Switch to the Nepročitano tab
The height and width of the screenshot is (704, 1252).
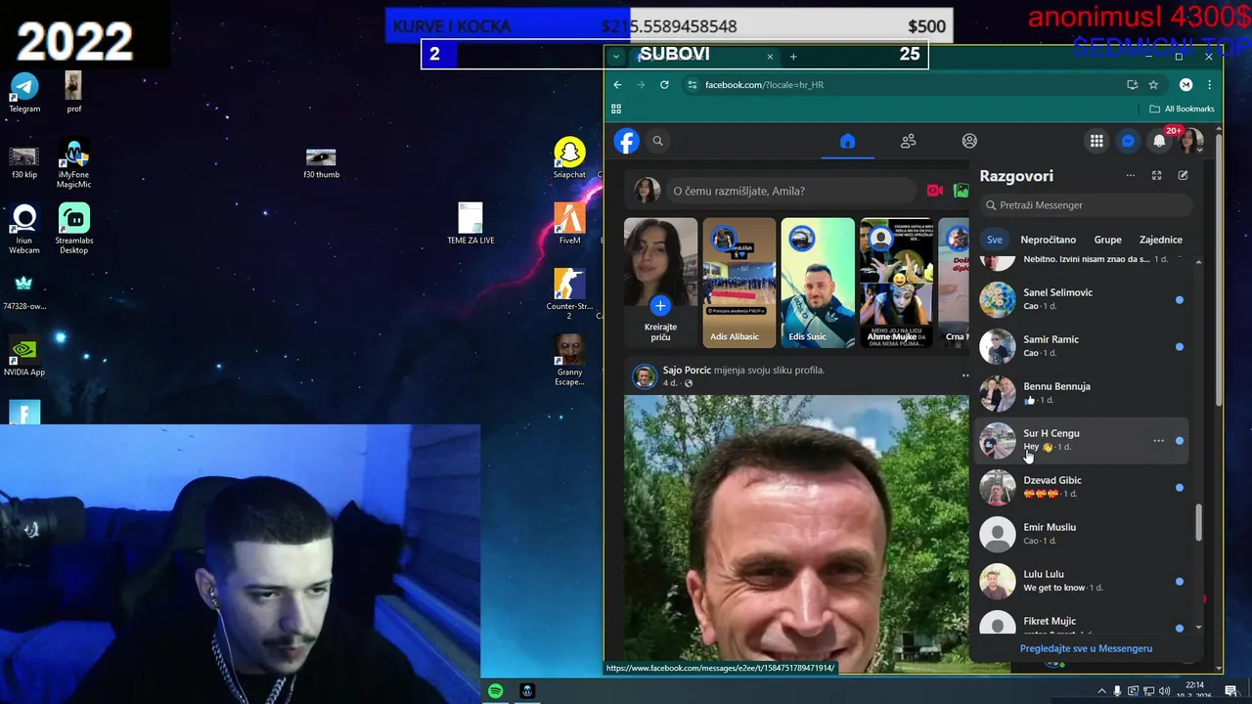click(1049, 240)
